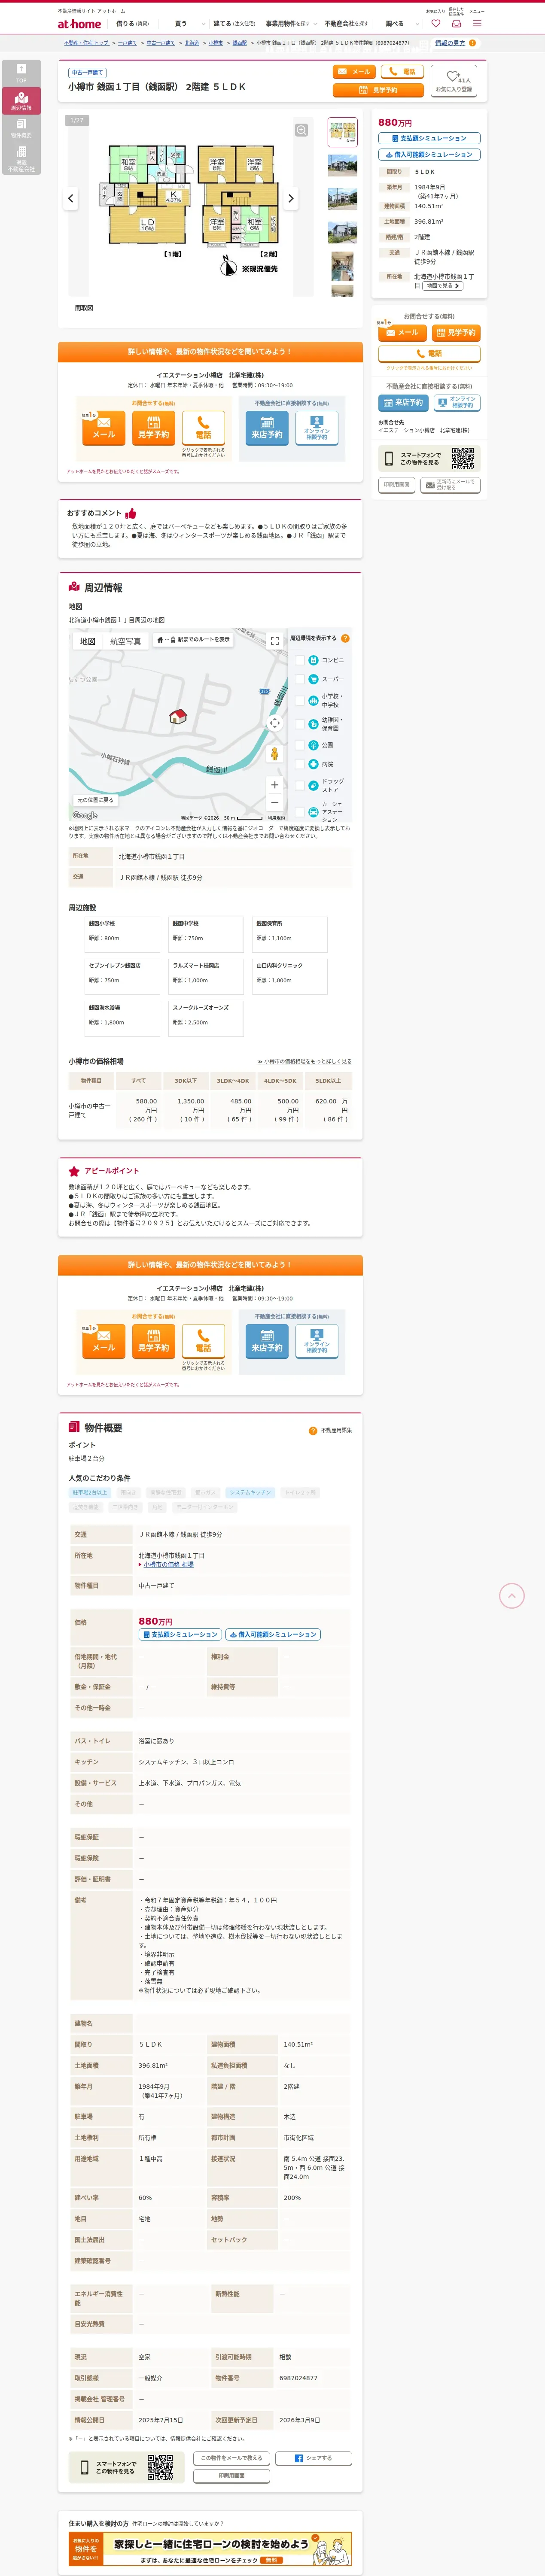Click the 支払額シミュレーション button in right sidebar
Image resolution: width=545 pixels, height=2576 pixels.
point(429,138)
